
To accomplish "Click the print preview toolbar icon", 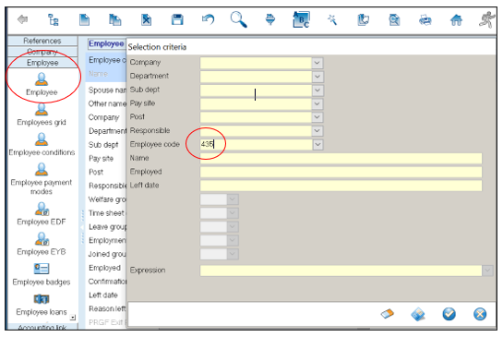I will tap(394, 19).
